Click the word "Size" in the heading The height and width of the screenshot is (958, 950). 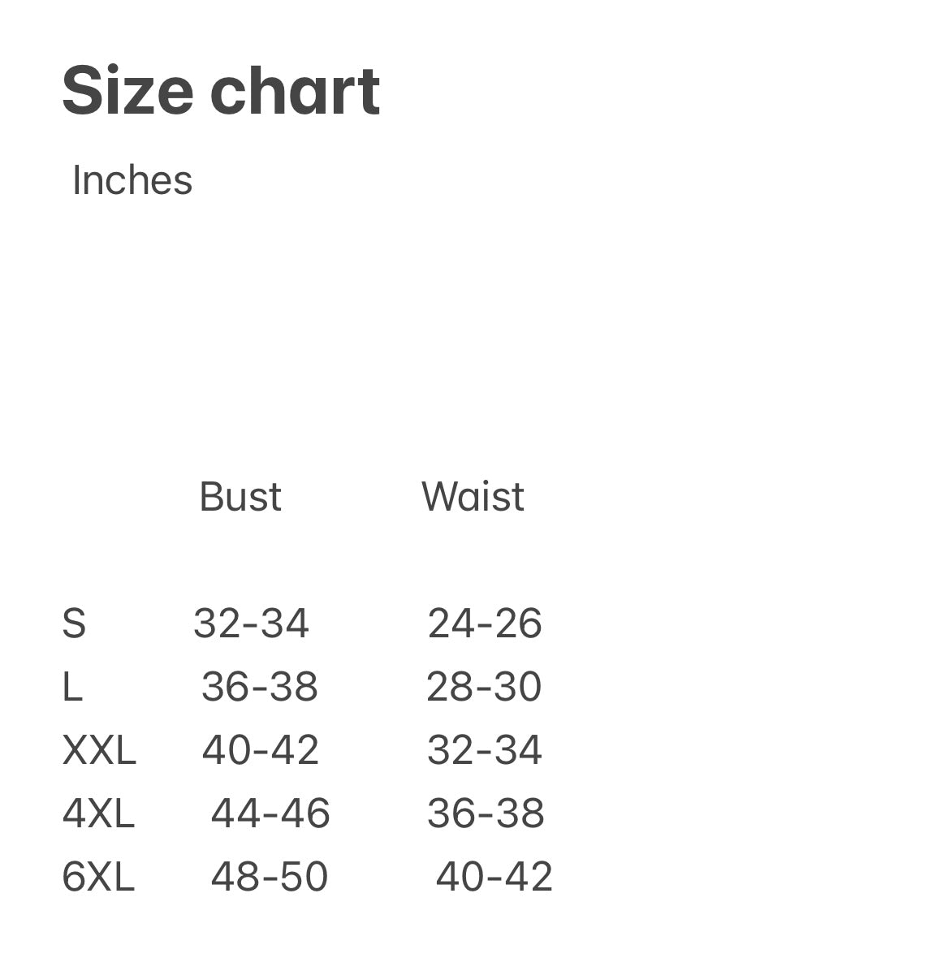click(128, 90)
